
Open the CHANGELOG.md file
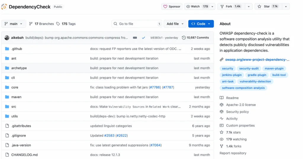25,155
